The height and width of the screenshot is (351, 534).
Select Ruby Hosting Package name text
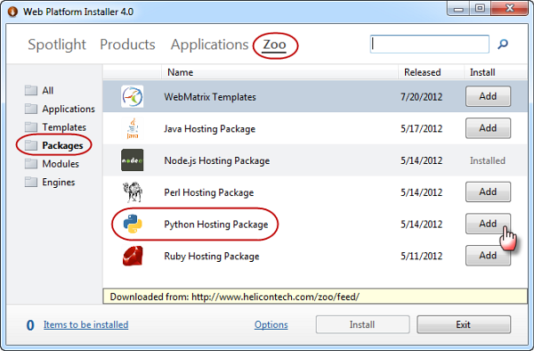pyautogui.click(x=212, y=257)
